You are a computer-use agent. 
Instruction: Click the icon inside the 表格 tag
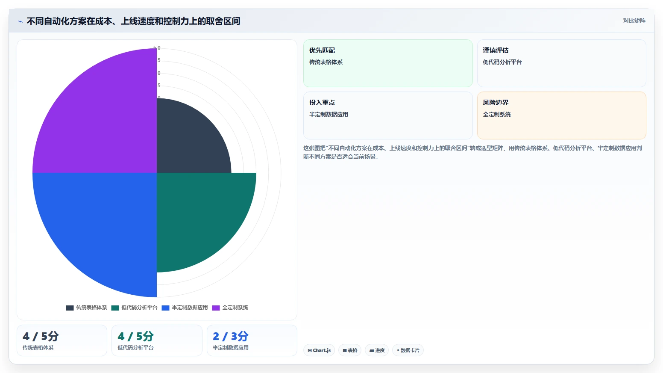point(345,350)
